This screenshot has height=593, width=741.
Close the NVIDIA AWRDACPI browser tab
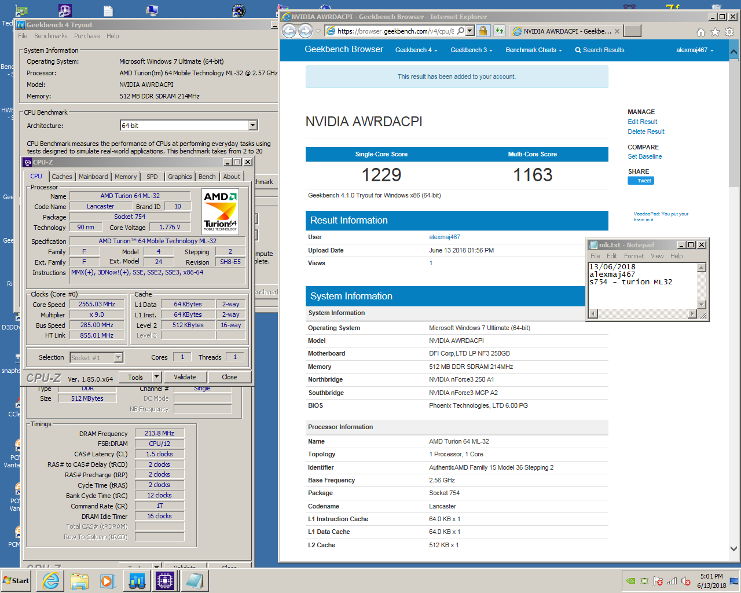coord(617,31)
